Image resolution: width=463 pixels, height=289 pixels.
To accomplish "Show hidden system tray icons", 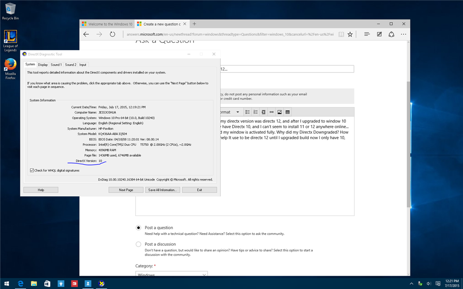I will pyautogui.click(x=411, y=284).
